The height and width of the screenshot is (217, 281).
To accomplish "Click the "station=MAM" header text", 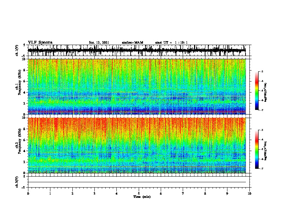I will coord(132,43).
